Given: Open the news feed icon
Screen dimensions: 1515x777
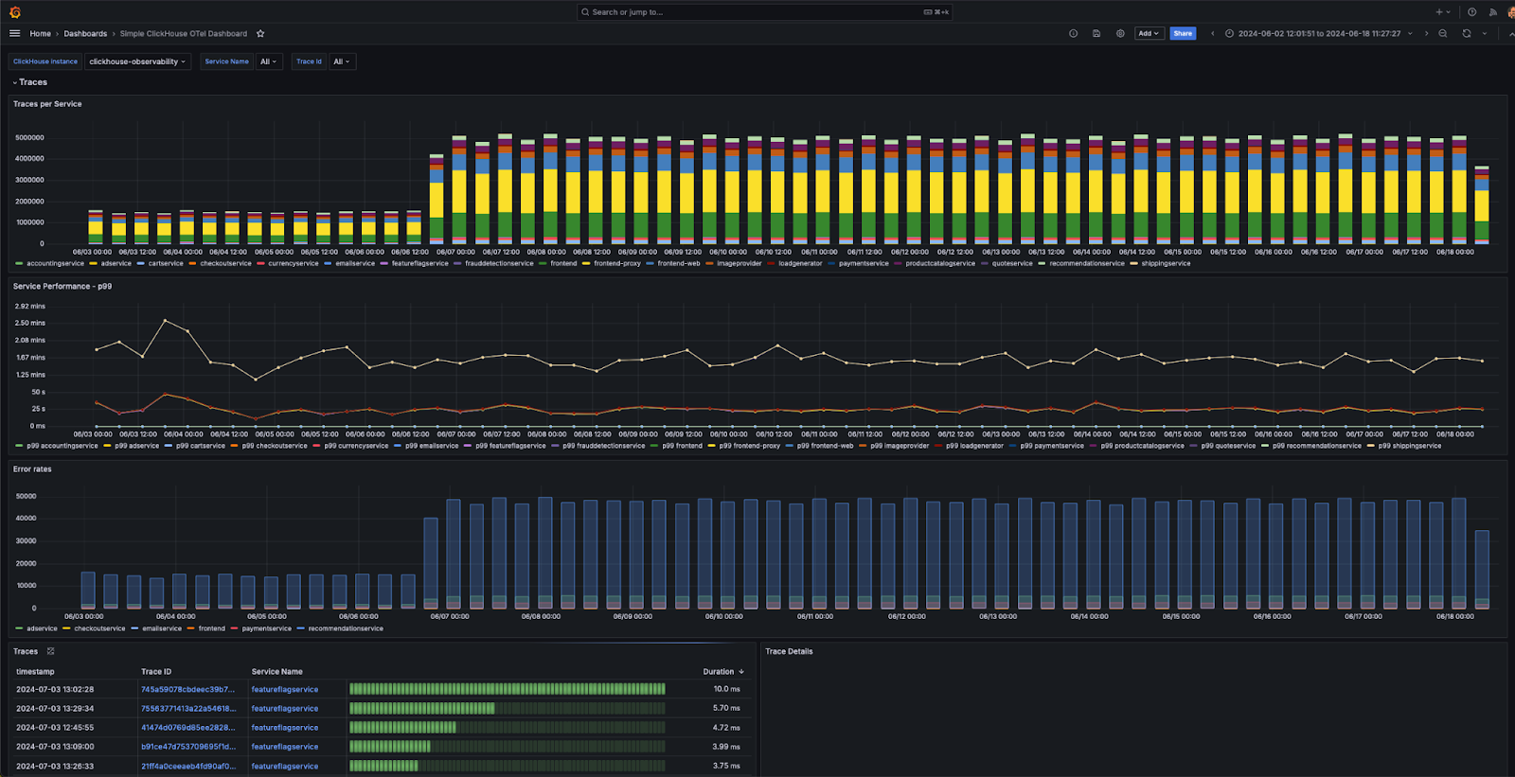Looking at the screenshot, I should click(x=1492, y=12).
